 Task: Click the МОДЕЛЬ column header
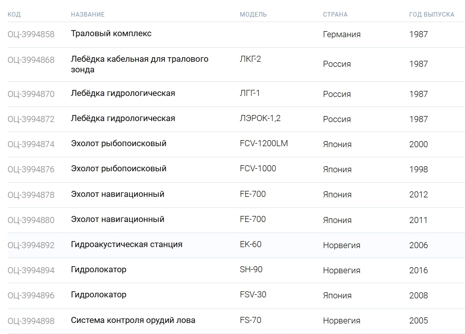(x=253, y=15)
